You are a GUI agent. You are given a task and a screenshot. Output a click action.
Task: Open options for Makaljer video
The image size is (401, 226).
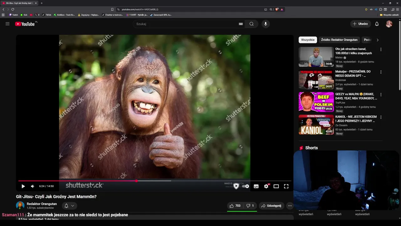[x=381, y=72]
